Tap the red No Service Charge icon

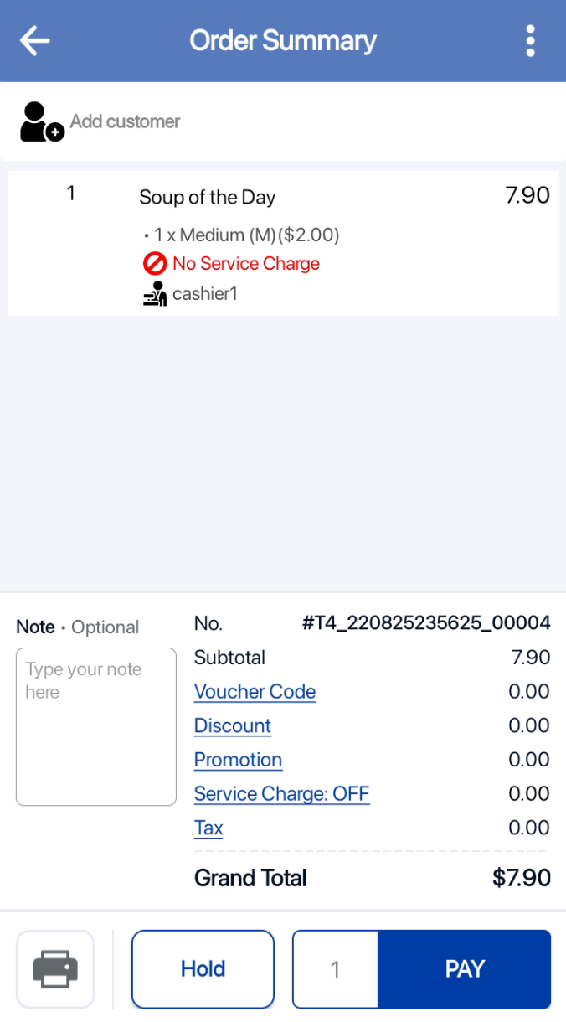click(155, 264)
